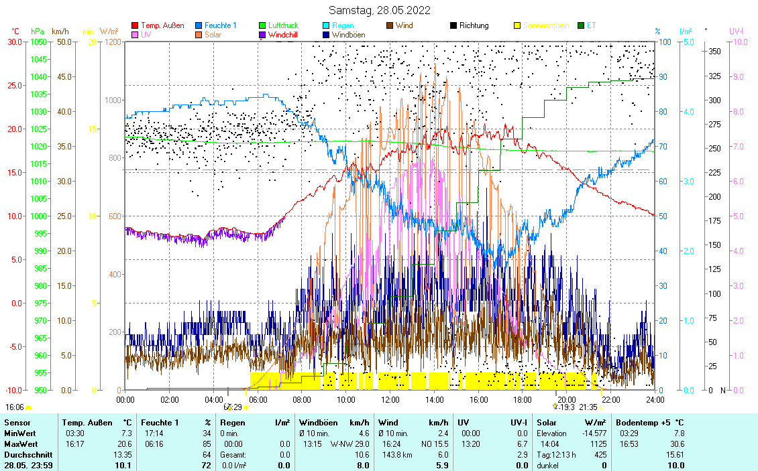Click the '12:00' time axis label

point(390,400)
